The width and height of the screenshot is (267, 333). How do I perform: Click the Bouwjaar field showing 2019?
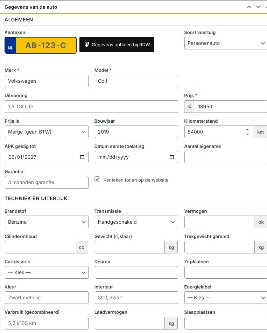[x=136, y=132]
